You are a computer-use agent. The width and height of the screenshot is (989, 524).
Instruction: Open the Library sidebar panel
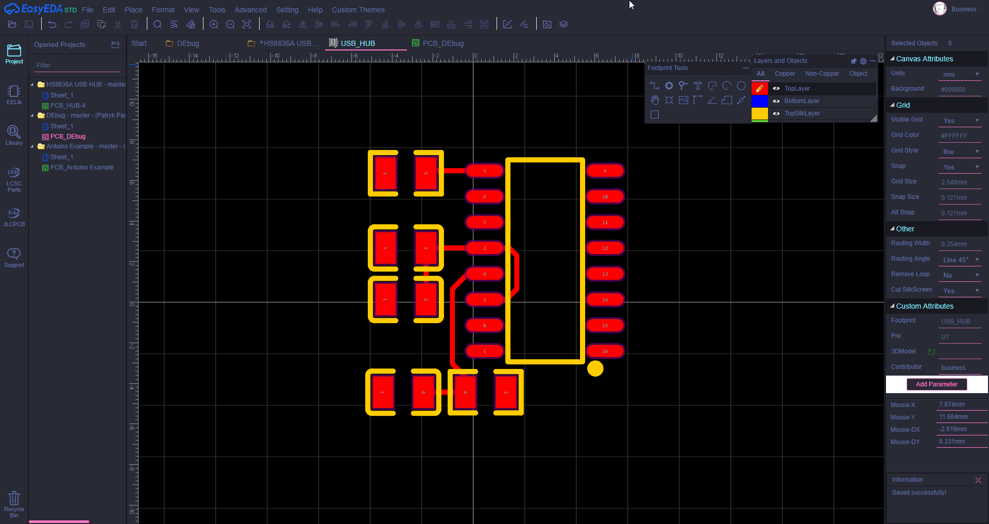pos(14,136)
